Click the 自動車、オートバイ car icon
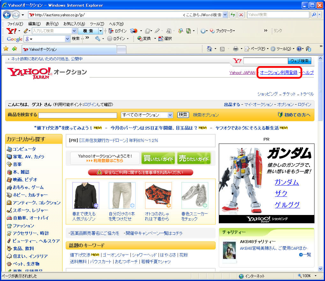The image size is (325, 281). point(9,218)
